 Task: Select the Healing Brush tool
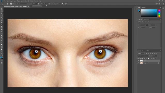pyautogui.click(x=2, y=22)
